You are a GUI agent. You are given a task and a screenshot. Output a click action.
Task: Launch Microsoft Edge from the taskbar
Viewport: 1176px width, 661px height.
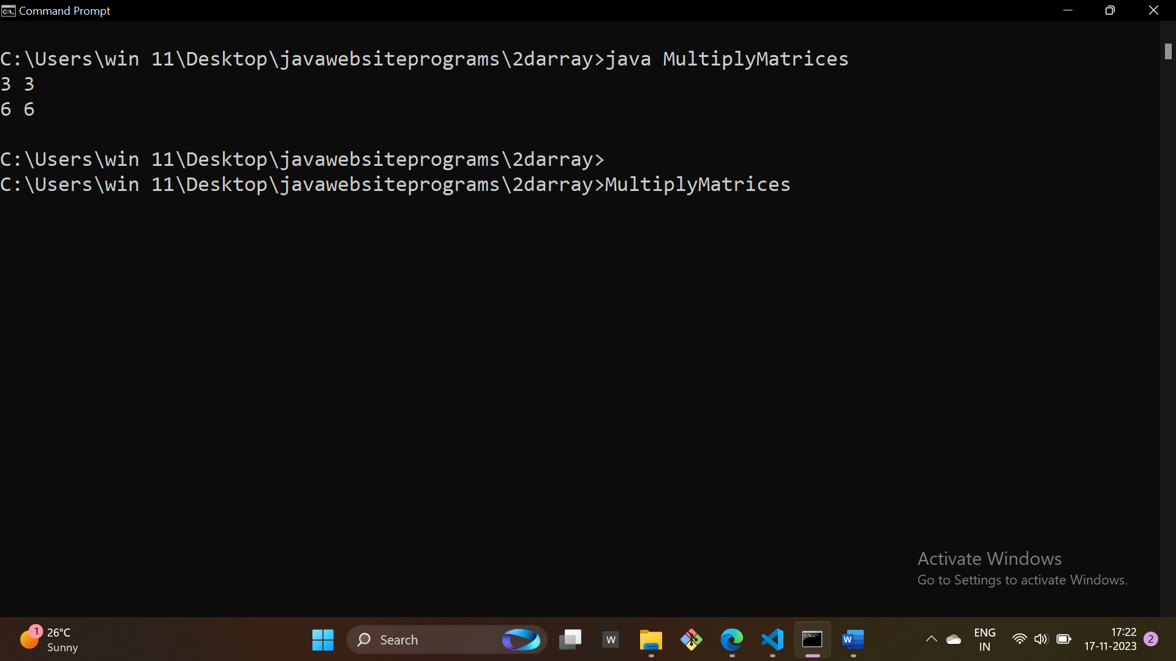tap(731, 640)
